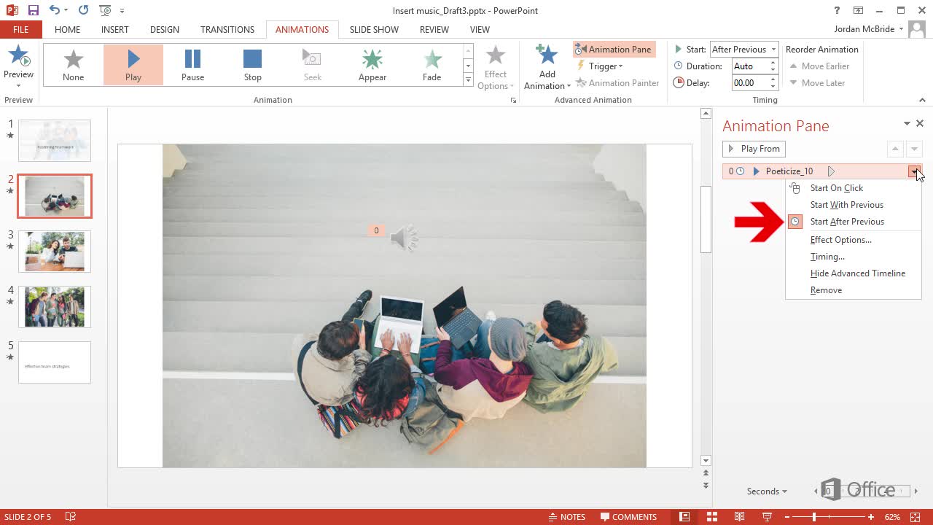Select slide 3 thumbnail
This screenshot has width=933, height=525.
[x=55, y=252]
